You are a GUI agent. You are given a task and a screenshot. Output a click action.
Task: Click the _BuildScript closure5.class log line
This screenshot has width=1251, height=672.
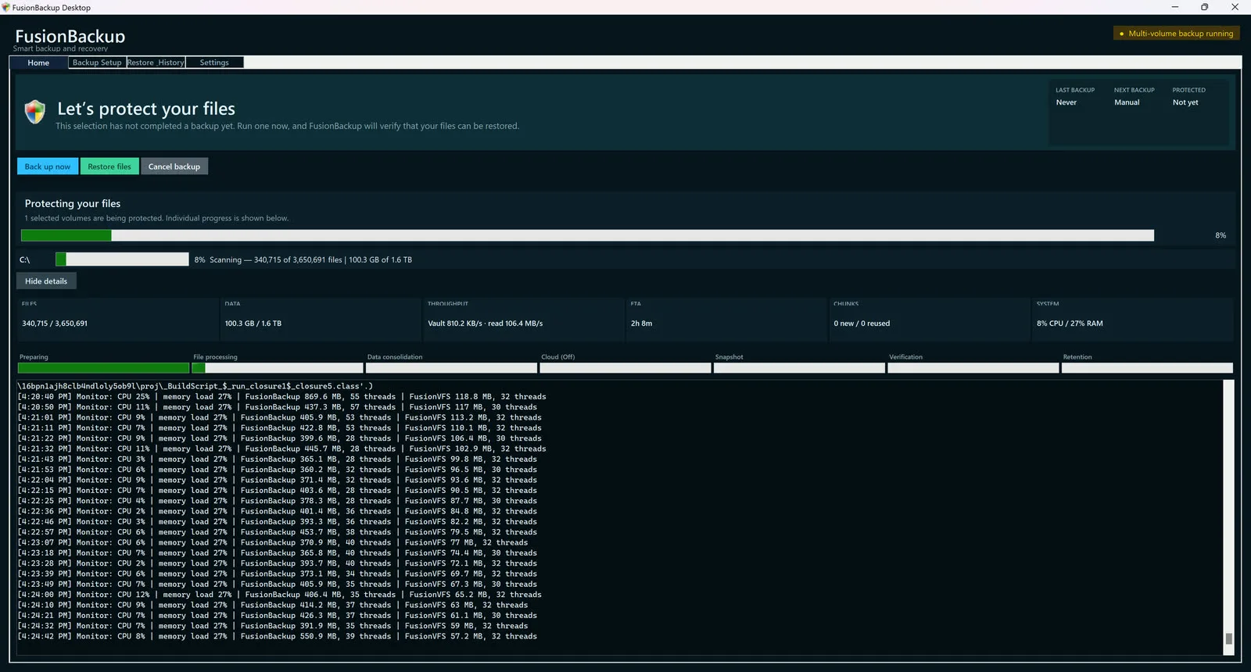[x=195, y=386]
